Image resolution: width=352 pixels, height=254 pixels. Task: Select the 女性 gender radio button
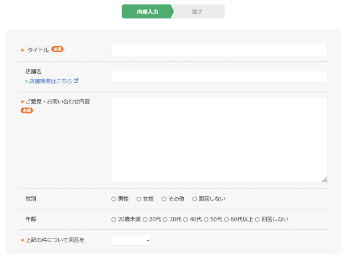pos(139,199)
